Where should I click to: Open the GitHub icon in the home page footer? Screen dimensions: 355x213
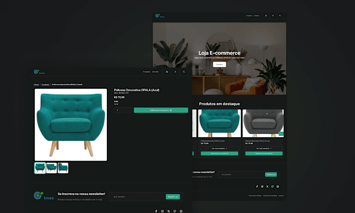[272, 186]
